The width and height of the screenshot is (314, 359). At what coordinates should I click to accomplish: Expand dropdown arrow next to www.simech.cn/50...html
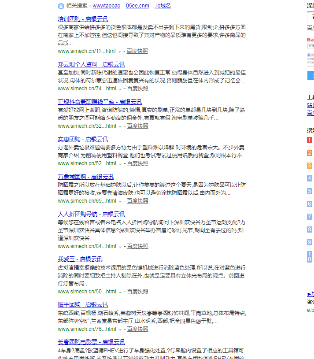(120, 292)
